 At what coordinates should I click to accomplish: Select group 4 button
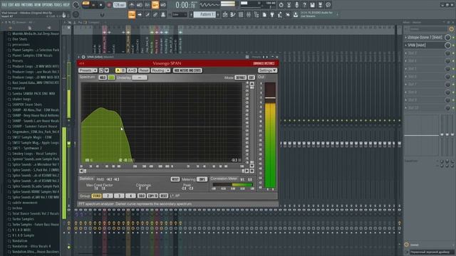tap(130, 196)
